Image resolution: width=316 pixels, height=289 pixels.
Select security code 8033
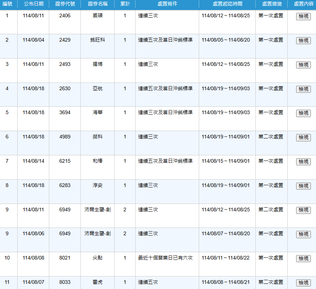[65, 282]
